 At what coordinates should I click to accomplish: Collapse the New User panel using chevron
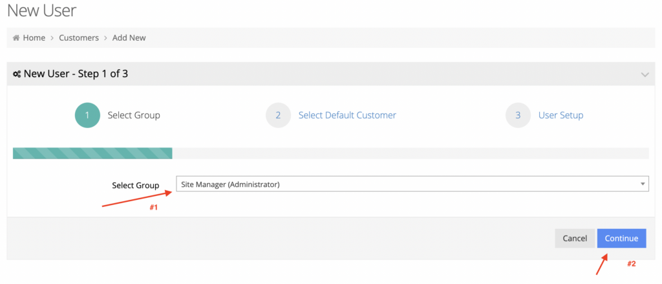645,75
